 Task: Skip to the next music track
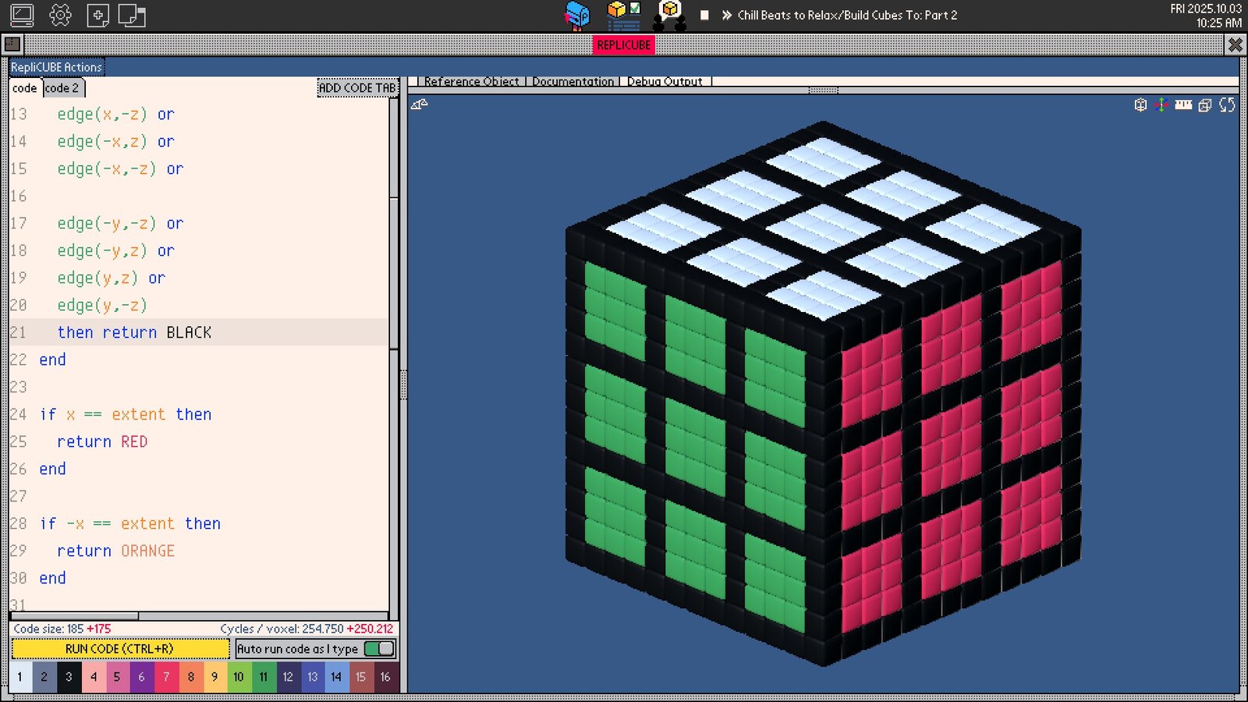point(727,15)
